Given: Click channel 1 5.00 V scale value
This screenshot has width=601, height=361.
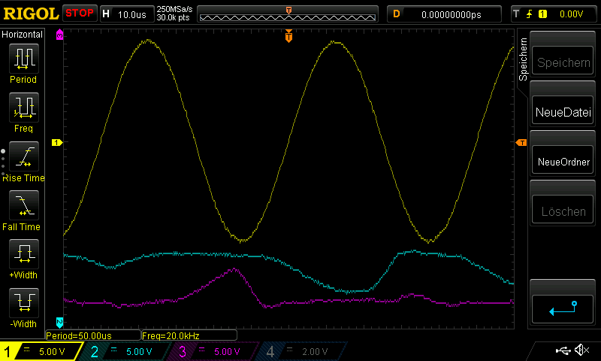Looking at the screenshot, I should coord(52,352).
